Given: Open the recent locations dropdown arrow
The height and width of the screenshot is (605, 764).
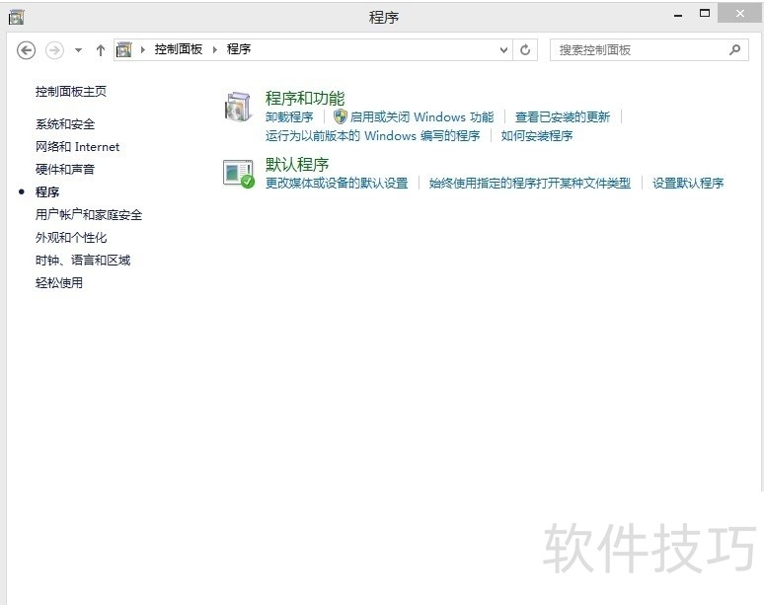Looking at the screenshot, I should coord(78,49).
